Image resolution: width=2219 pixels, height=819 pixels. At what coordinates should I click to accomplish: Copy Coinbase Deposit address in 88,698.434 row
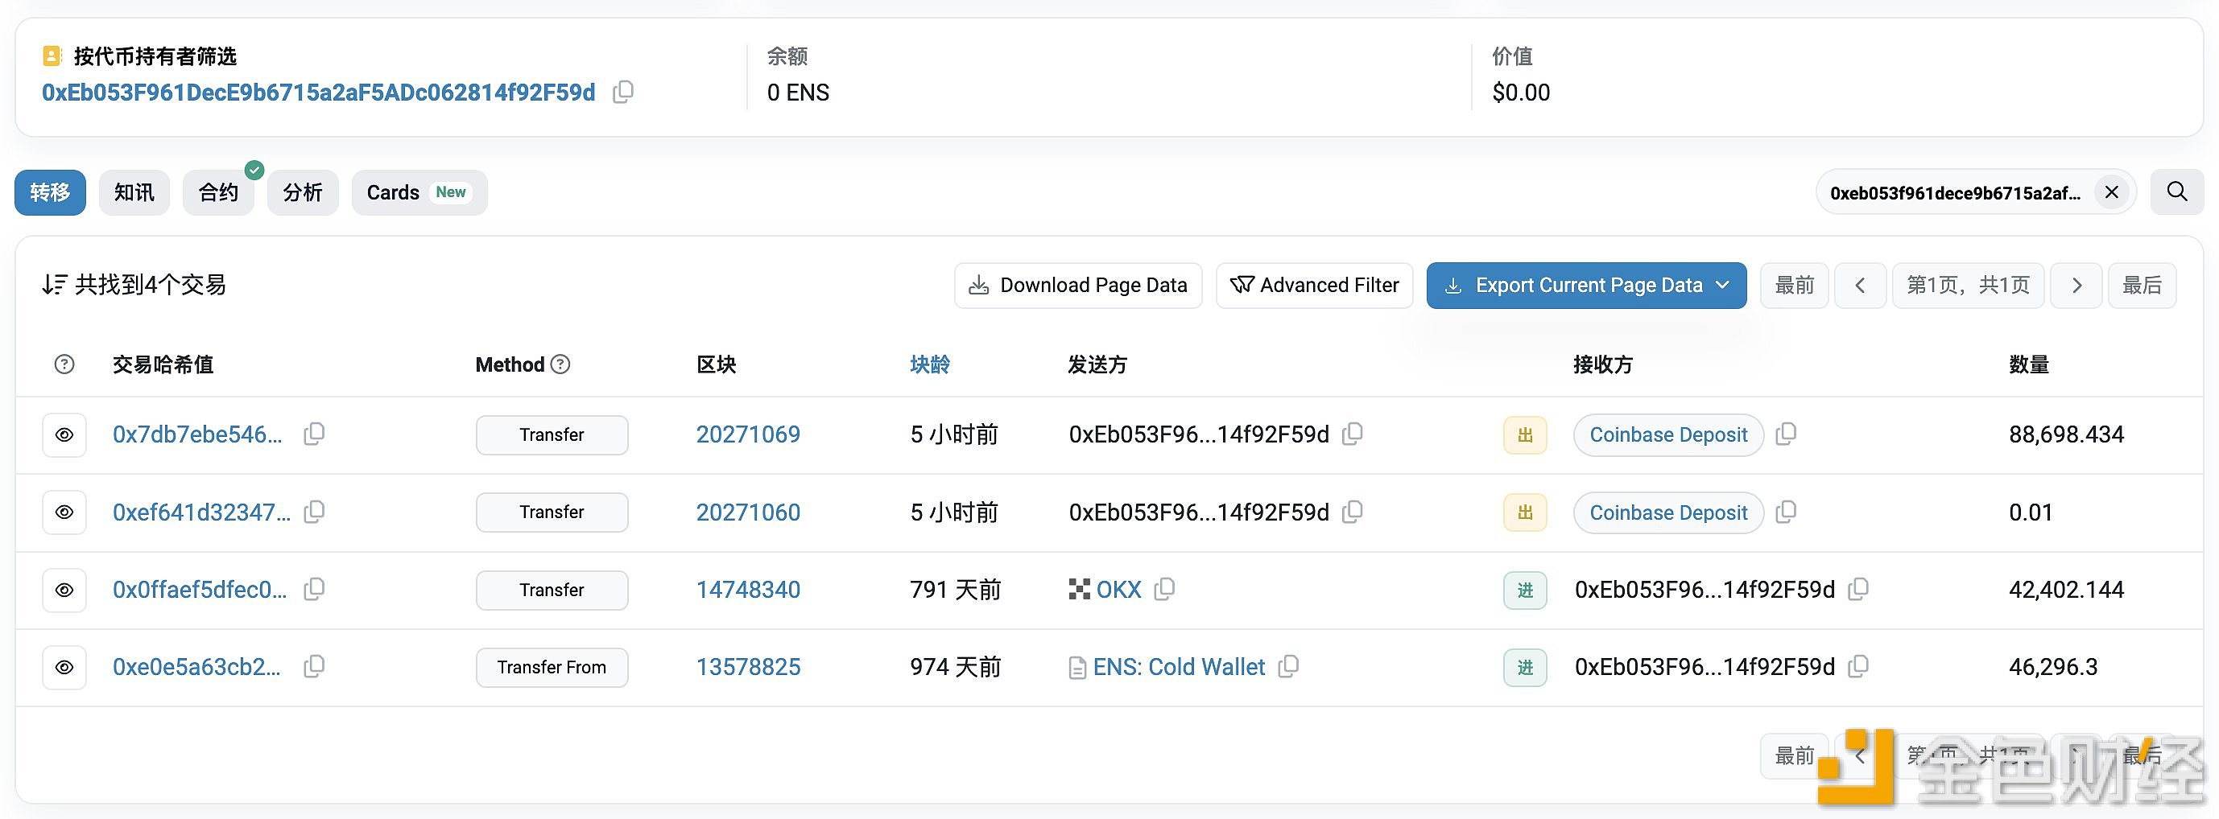tap(1787, 434)
